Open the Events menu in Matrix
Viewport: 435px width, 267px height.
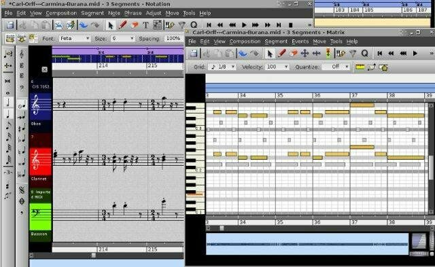pos(300,41)
